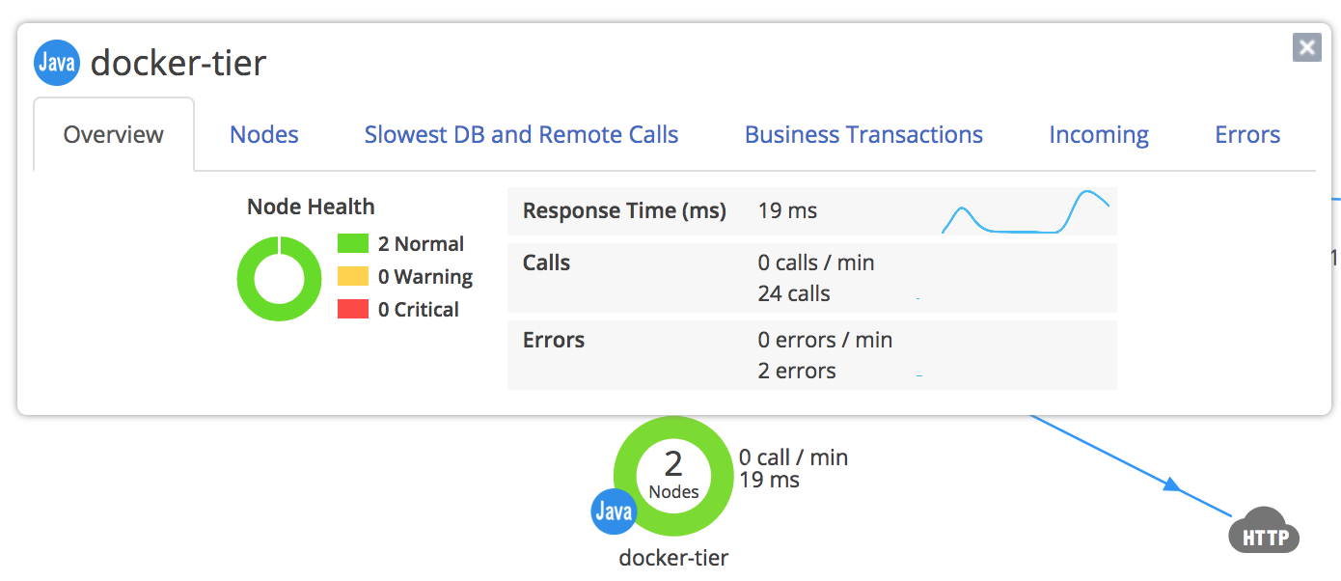This screenshot has height=581, width=1341.
Task: Click the yellow Warning legend swatch
Action: tap(353, 277)
